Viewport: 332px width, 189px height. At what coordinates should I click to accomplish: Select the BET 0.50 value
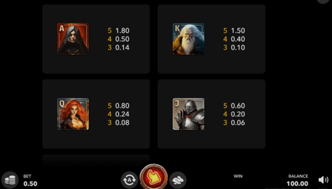point(30,184)
